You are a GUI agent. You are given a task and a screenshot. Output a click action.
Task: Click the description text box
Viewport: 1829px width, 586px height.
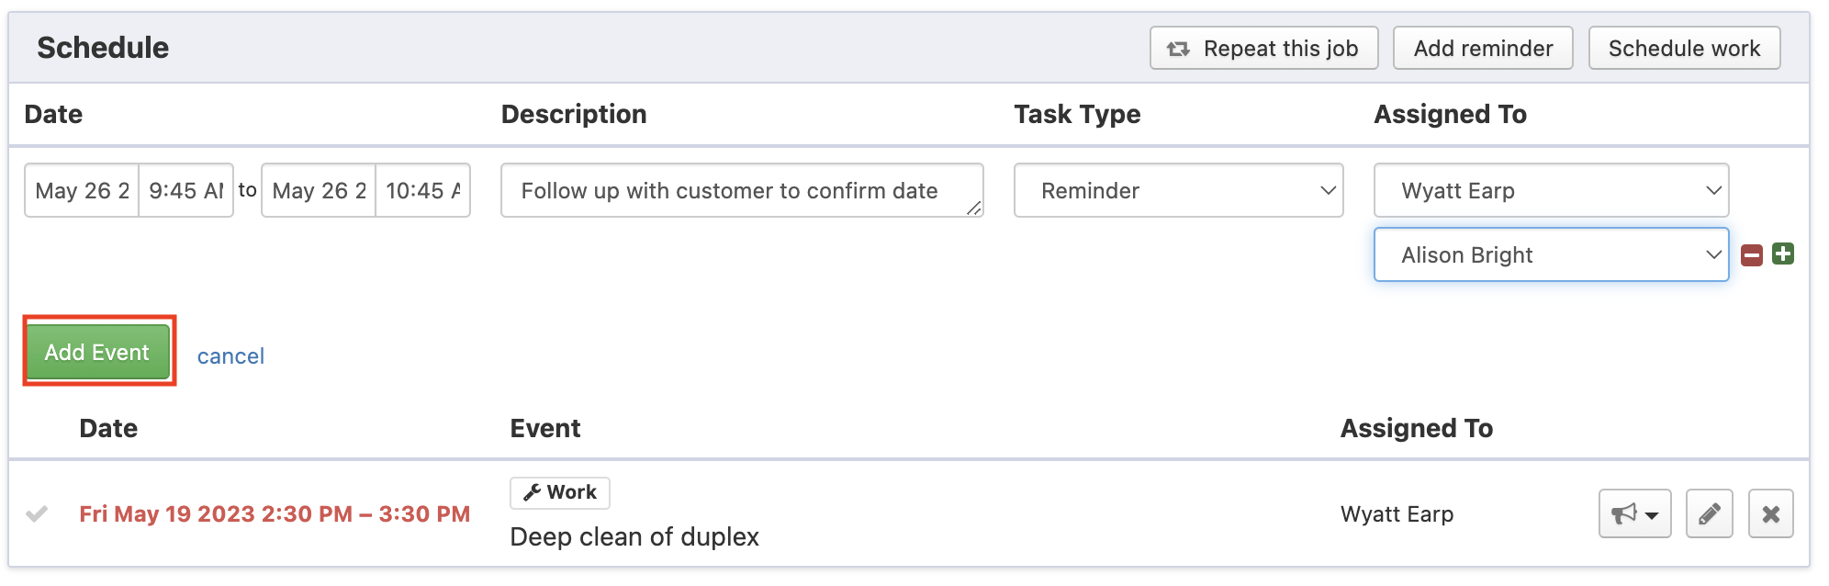[741, 190]
